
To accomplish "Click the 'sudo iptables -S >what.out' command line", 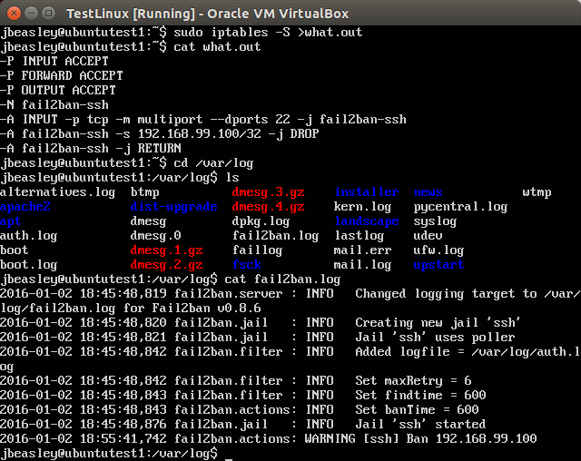I will [182, 32].
